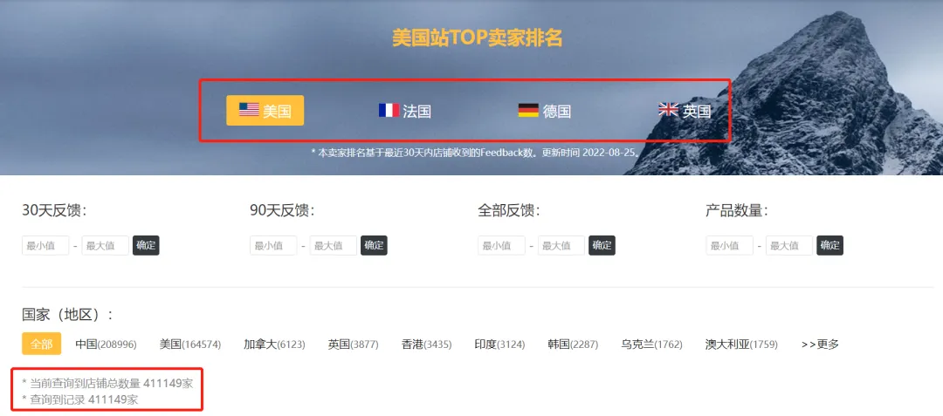The height and width of the screenshot is (416, 943).
Task: Switch to the 德国 site tab
Action: coord(544,111)
